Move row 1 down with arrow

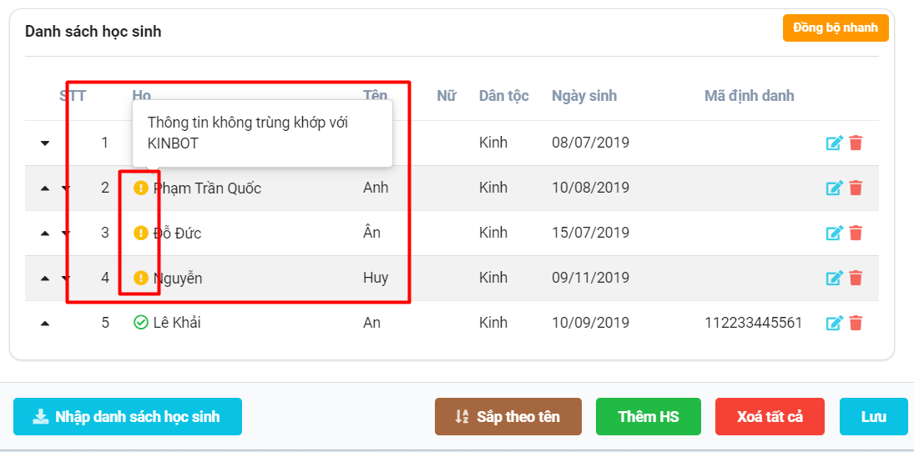(45, 143)
